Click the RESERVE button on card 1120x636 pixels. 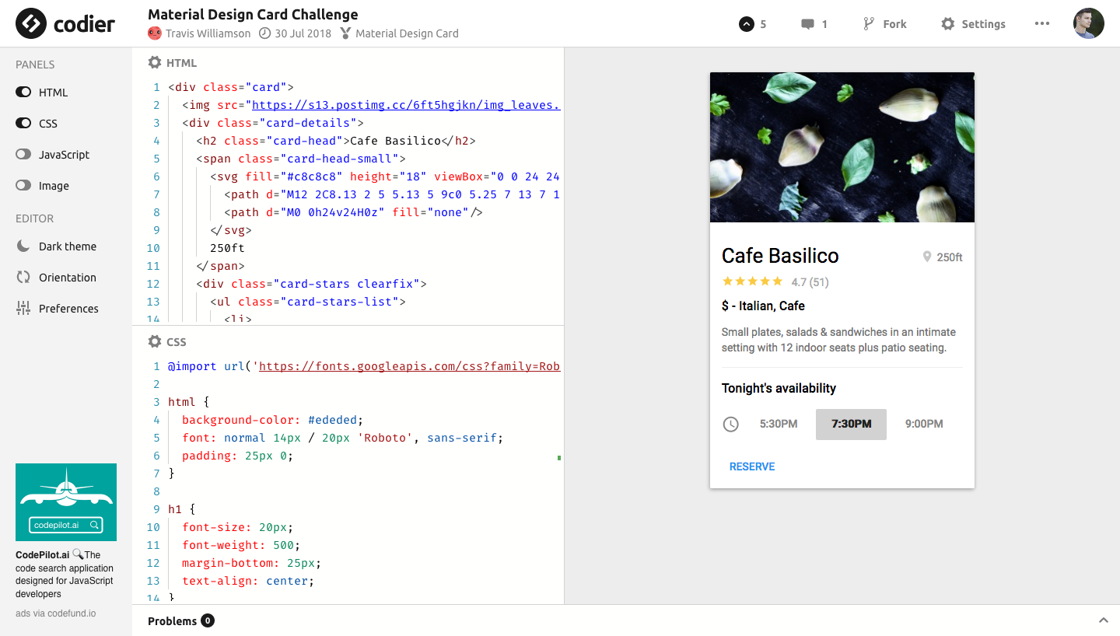pos(752,467)
